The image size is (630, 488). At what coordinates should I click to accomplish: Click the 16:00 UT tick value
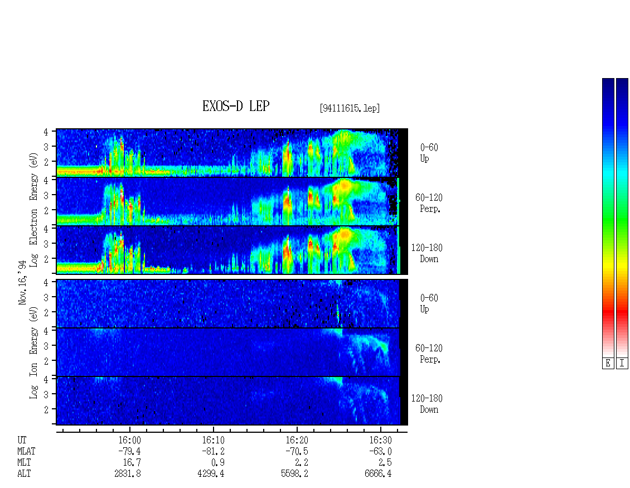point(129,440)
